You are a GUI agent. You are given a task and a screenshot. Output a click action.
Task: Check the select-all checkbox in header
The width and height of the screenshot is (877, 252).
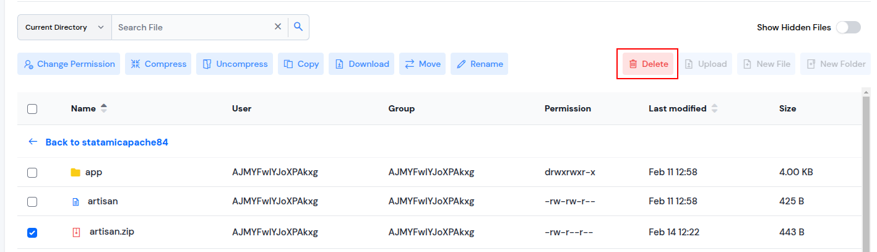32,109
